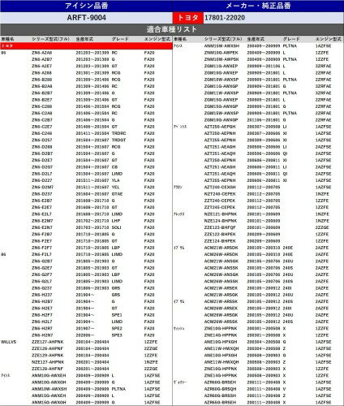Click the left 車種名 column header
The width and height of the screenshot is (344, 406).
click(7, 39)
